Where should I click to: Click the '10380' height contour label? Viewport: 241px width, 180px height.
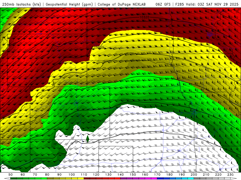point(99,47)
